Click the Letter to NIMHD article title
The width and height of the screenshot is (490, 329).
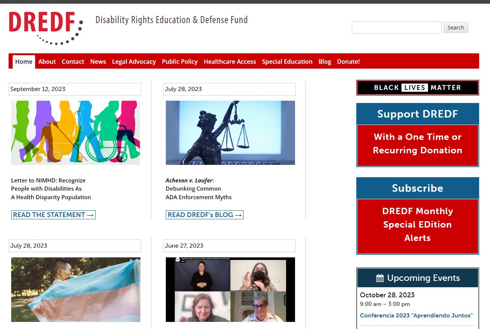51,189
